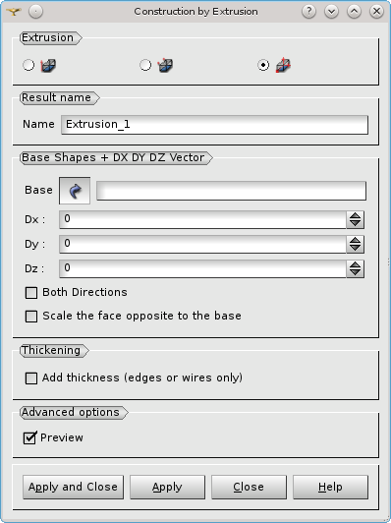The image size is (391, 523).
Task: Click the Dx spin box arrows
Action: 356,219
